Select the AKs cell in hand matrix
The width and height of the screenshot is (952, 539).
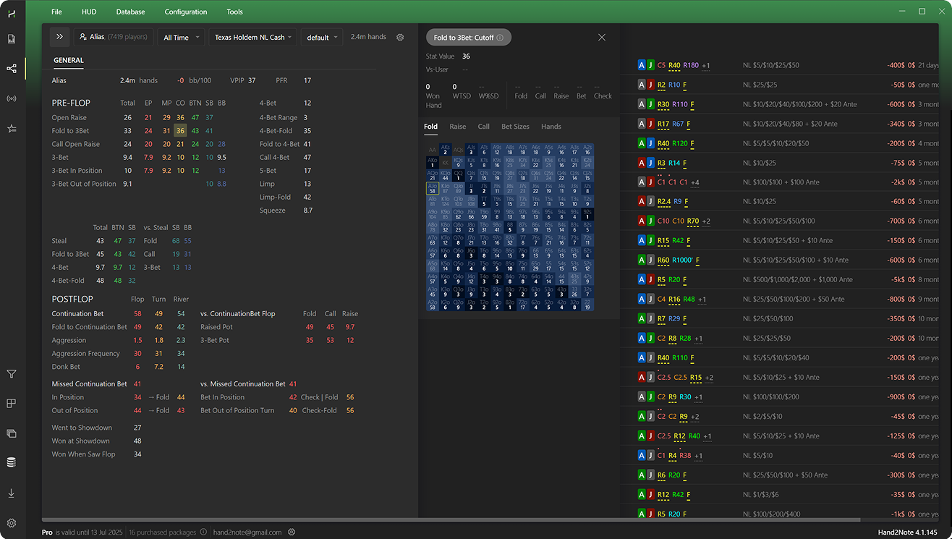[x=445, y=149]
